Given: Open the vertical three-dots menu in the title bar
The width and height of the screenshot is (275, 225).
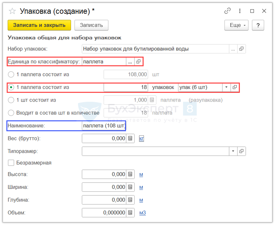Looking at the screenshot, I should tap(240, 11).
